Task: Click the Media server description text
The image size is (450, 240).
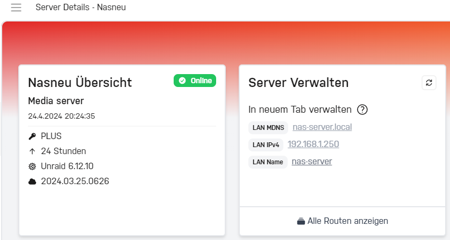Action: click(x=56, y=101)
